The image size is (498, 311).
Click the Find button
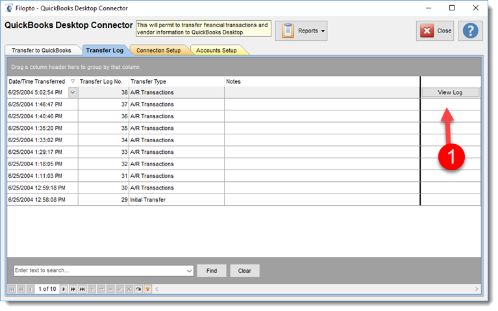click(x=212, y=271)
